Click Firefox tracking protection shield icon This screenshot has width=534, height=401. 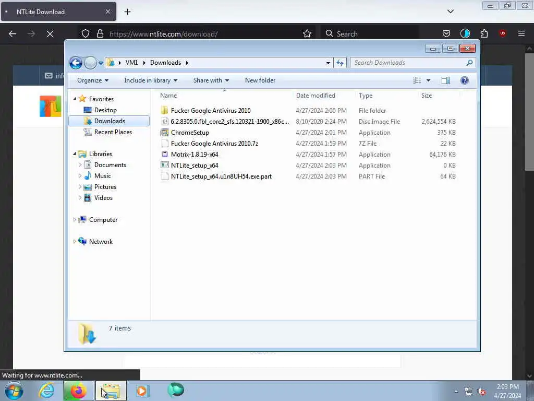pyautogui.click(x=86, y=34)
